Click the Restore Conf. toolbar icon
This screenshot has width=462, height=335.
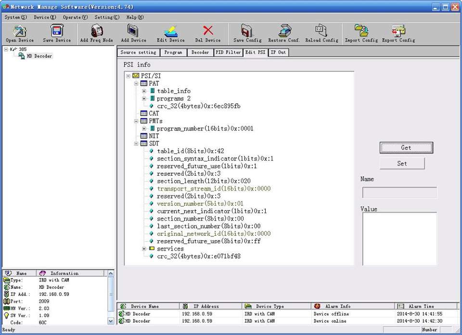[284, 32]
